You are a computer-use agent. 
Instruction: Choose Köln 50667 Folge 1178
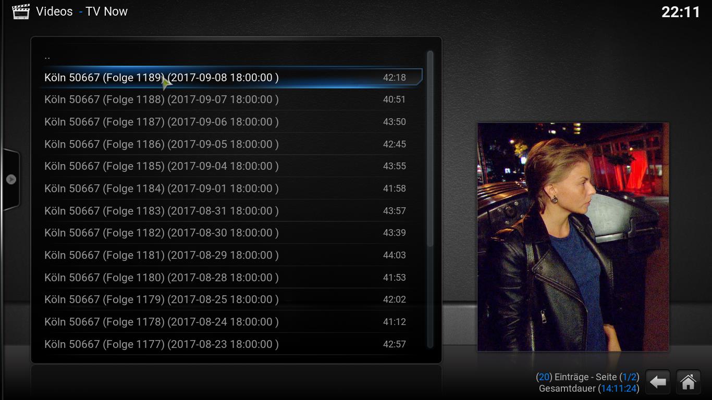pos(231,322)
